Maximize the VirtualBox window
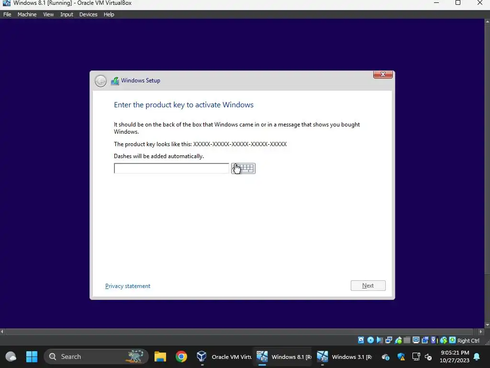490x368 pixels. [x=458, y=3]
